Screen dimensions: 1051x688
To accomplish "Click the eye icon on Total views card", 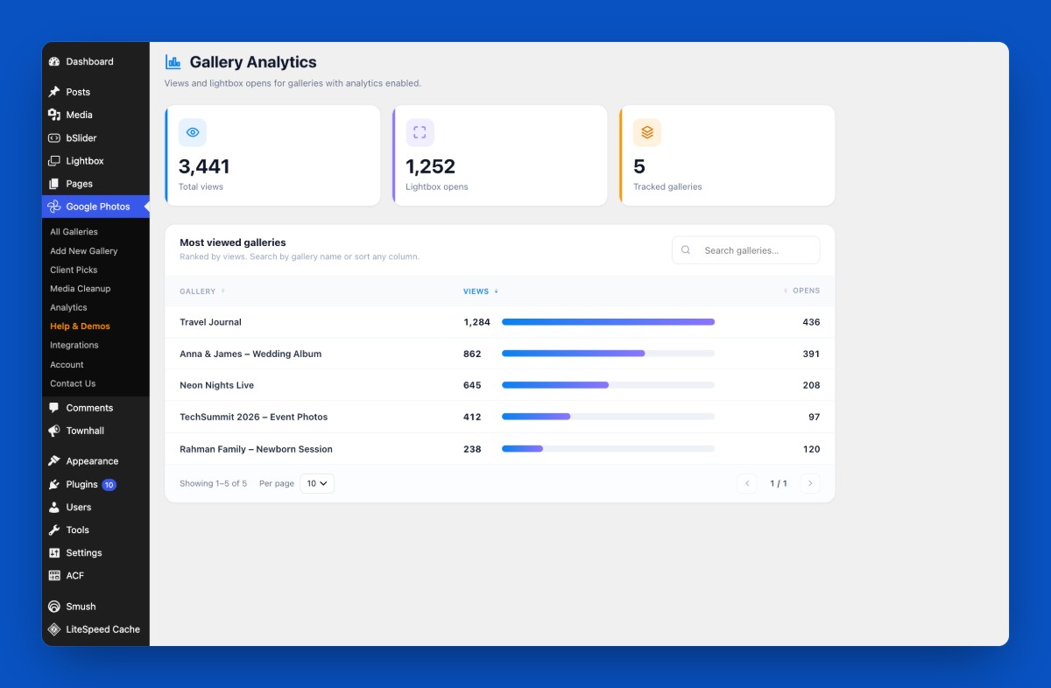I will coord(193,132).
